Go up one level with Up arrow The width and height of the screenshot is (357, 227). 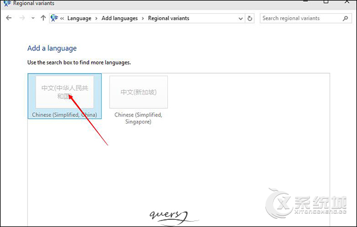pyautogui.click(x=43, y=18)
